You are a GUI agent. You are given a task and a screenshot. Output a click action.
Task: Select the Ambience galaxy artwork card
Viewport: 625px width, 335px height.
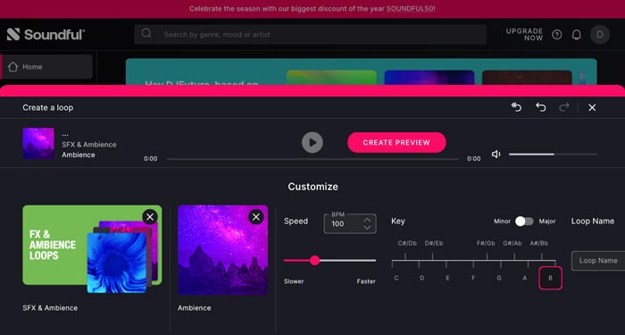coord(223,250)
